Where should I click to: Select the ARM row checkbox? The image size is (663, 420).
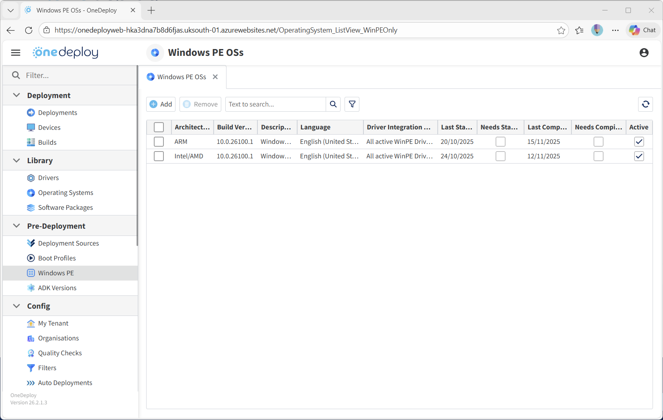pyautogui.click(x=159, y=141)
